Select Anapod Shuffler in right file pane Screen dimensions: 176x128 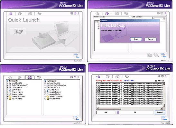click(55, 94)
